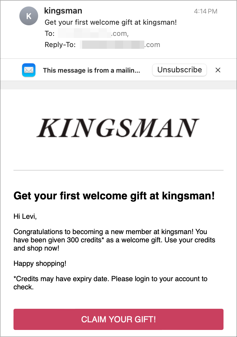Click the 'To:' field label

coord(50,34)
